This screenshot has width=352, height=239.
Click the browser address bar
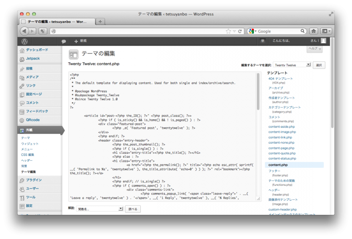[139, 31]
